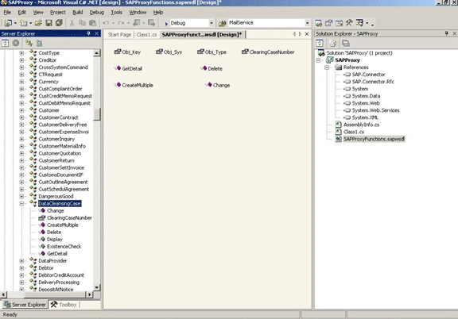Click the Redo arrow icon
This screenshot has width=458, height=319.
[121, 23]
